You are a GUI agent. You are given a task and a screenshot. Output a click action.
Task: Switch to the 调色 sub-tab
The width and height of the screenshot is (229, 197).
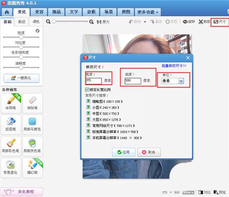click(36, 22)
